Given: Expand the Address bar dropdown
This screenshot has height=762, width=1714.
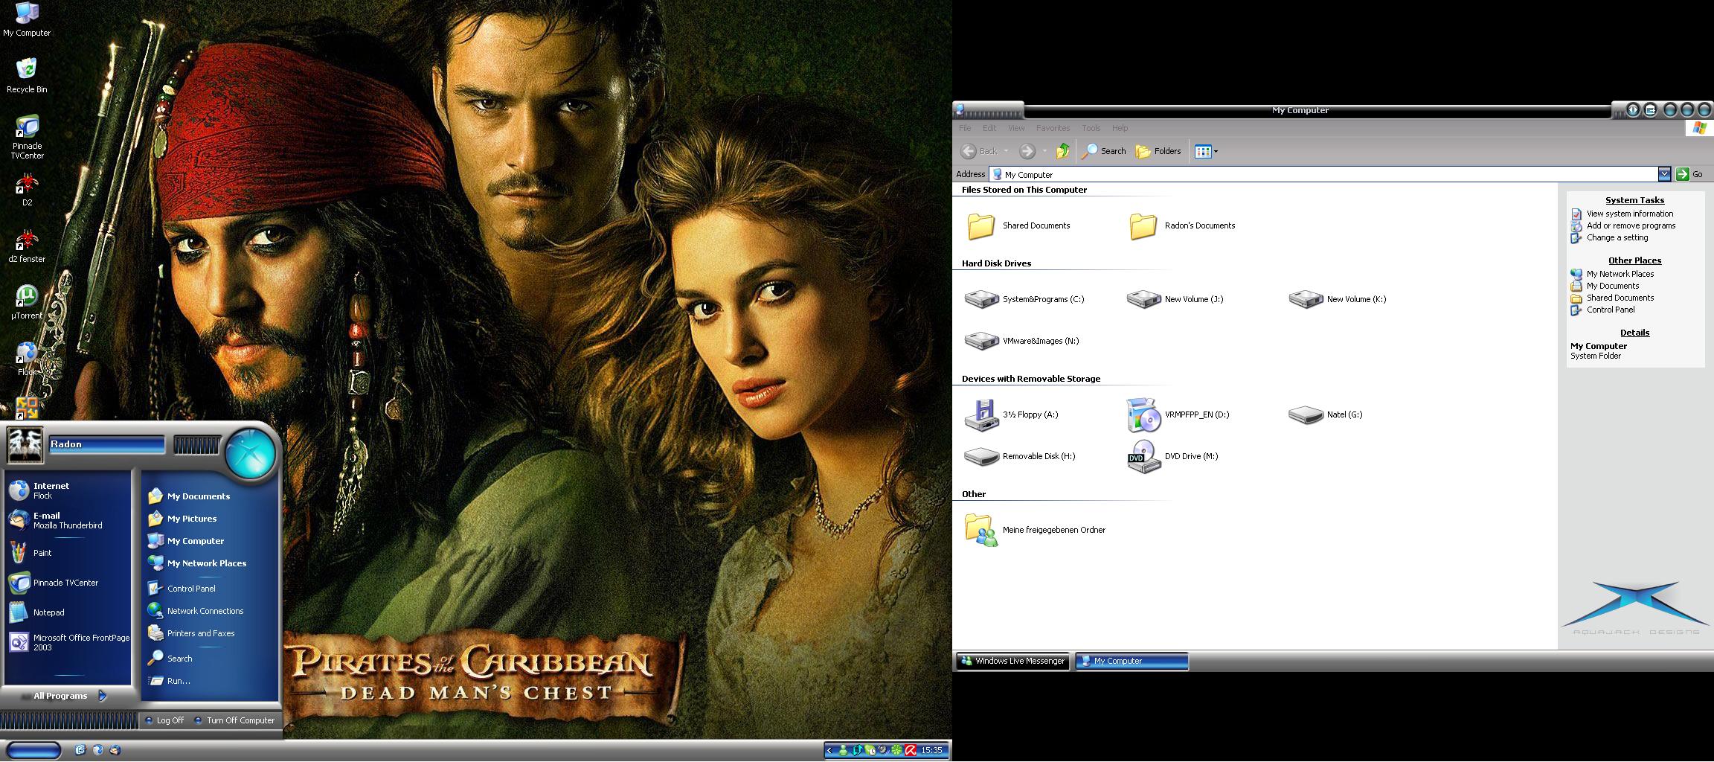Looking at the screenshot, I should (x=1664, y=174).
